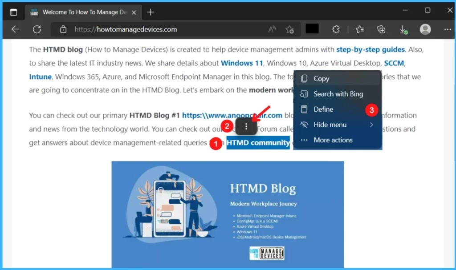Close the Welcome To How To Manage tab
The image size is (456, 270).
134,12
